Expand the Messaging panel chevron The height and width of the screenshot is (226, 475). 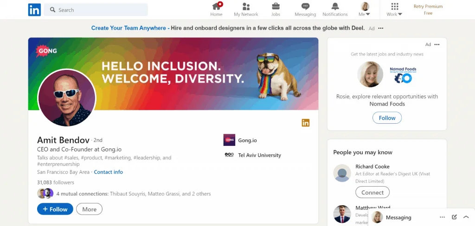(x=466, y=217)
